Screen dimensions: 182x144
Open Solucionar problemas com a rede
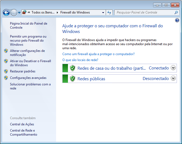[x=30, y=86]
